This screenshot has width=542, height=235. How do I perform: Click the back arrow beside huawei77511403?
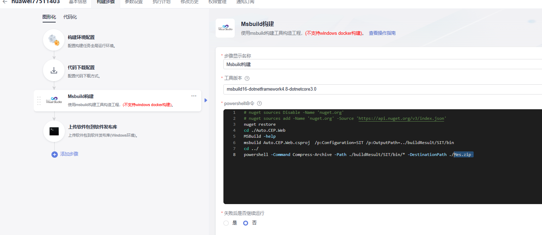(5, 1)
